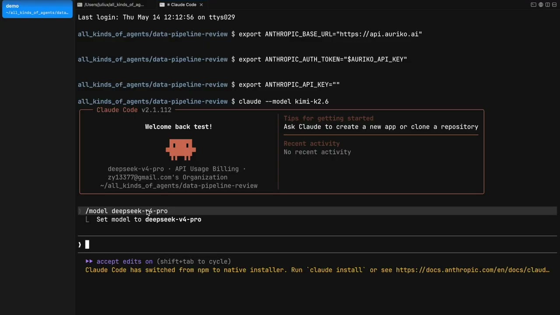Close the Claude Code tab
Viewport: 560px width, 315px height.
click(x=201, y=5)
